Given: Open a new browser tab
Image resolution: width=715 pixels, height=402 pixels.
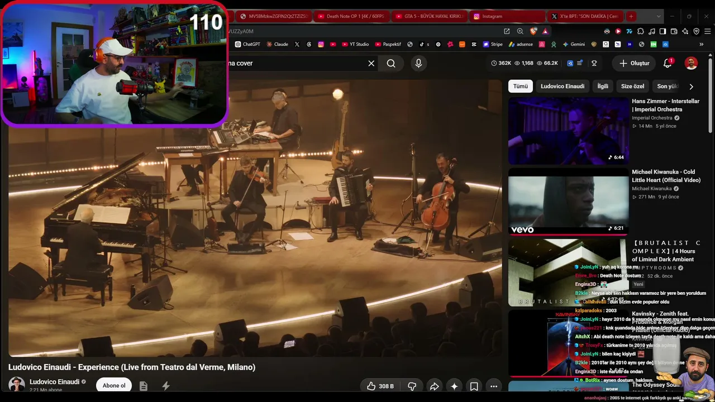Looking at the screenshot, I should pyautogui.click(x=631, y=16).
